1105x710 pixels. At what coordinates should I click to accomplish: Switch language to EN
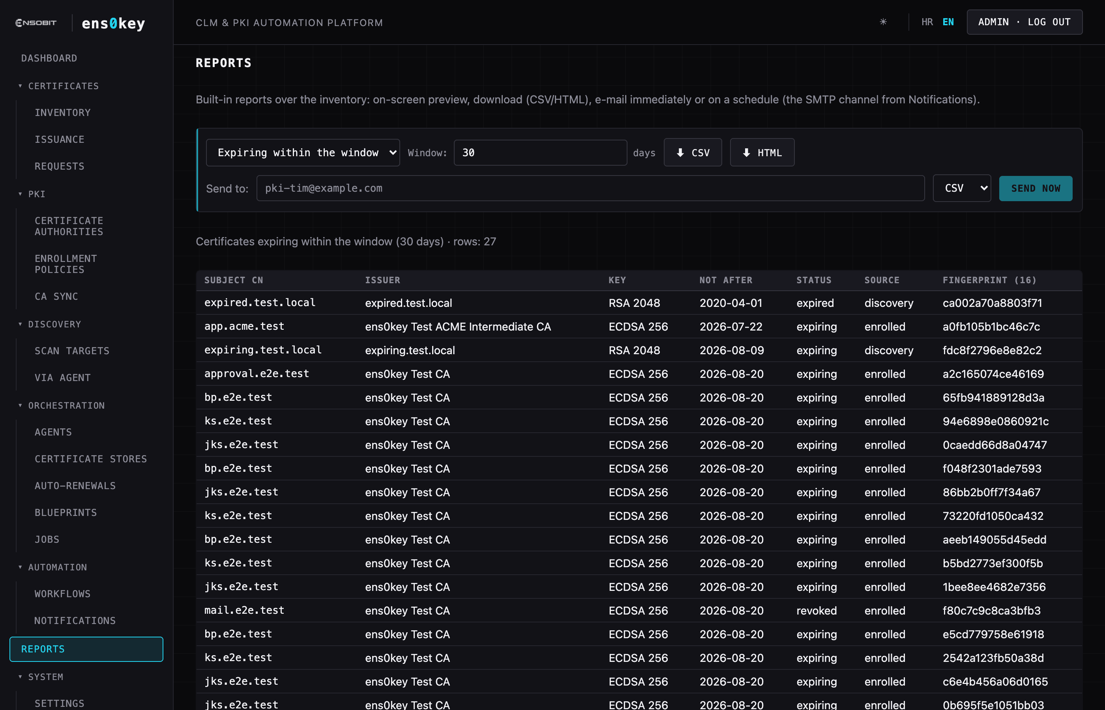point(948,22)
